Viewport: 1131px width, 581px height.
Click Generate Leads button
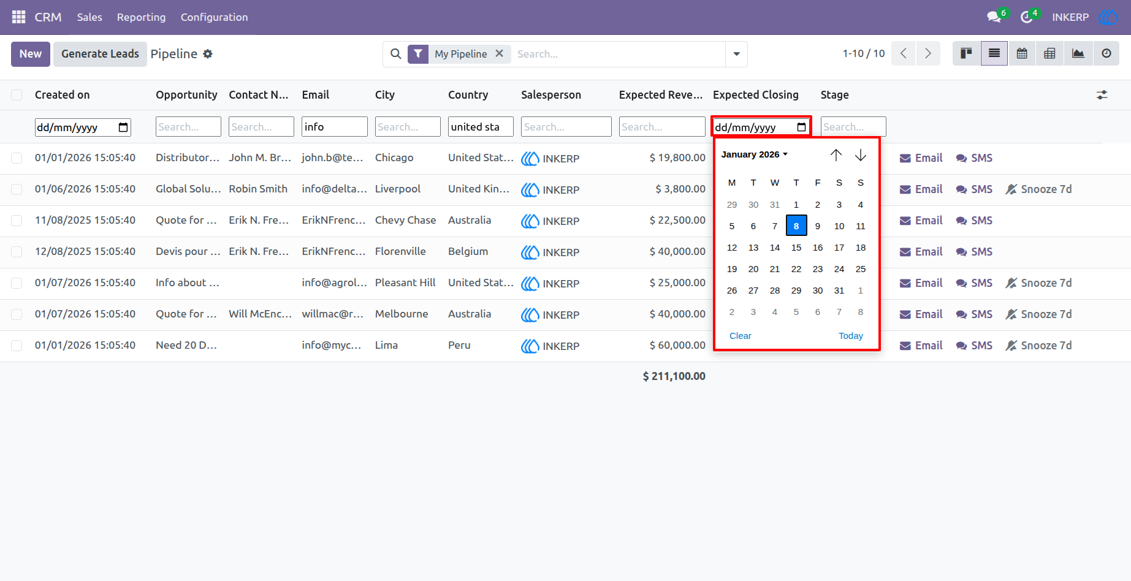(x=100, y=54)
